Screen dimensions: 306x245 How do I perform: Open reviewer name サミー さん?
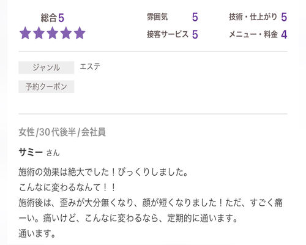[39, 153]
